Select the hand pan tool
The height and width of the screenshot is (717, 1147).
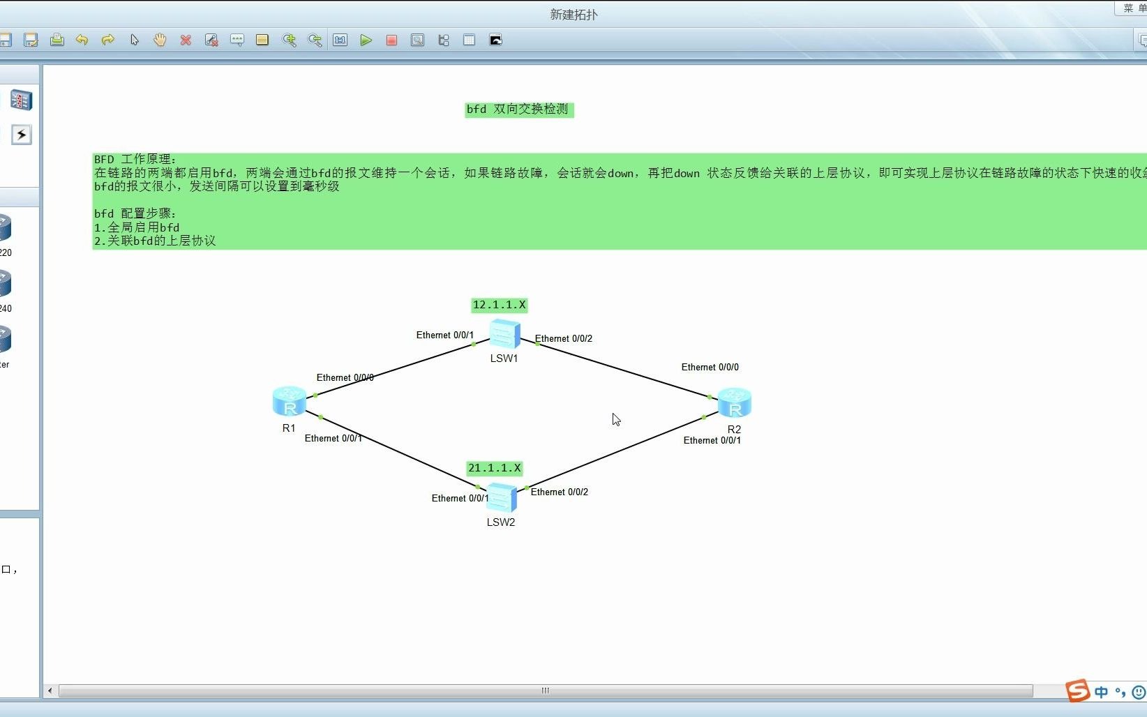[160, 40]
